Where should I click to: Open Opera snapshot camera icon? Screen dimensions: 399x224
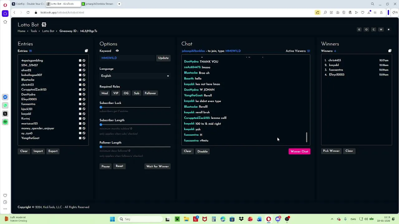click(338, 12)
